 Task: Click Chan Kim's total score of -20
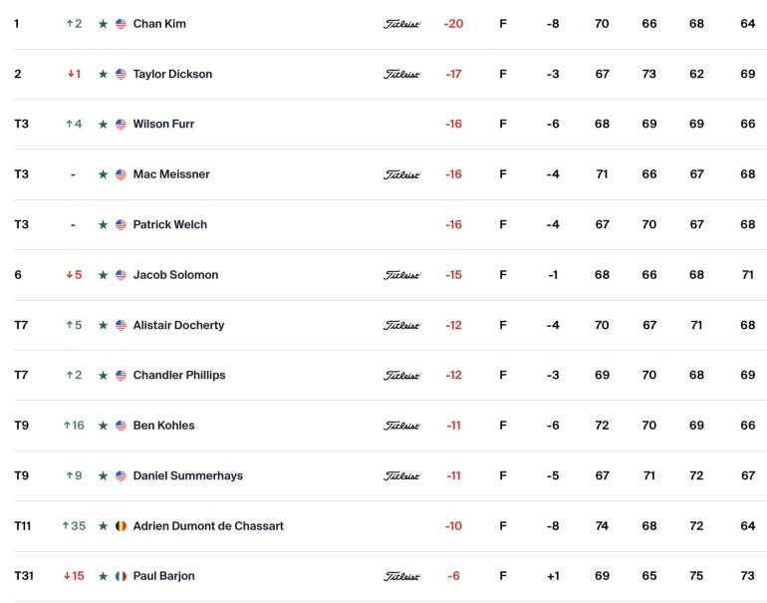click(x=453, y=24)
